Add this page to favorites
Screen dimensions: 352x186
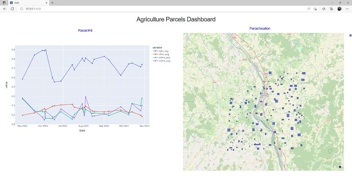click(315, 9)
